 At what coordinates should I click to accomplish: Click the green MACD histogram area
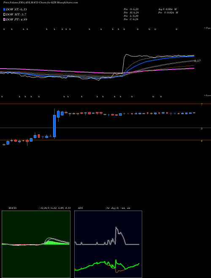[x=57, y=243]
